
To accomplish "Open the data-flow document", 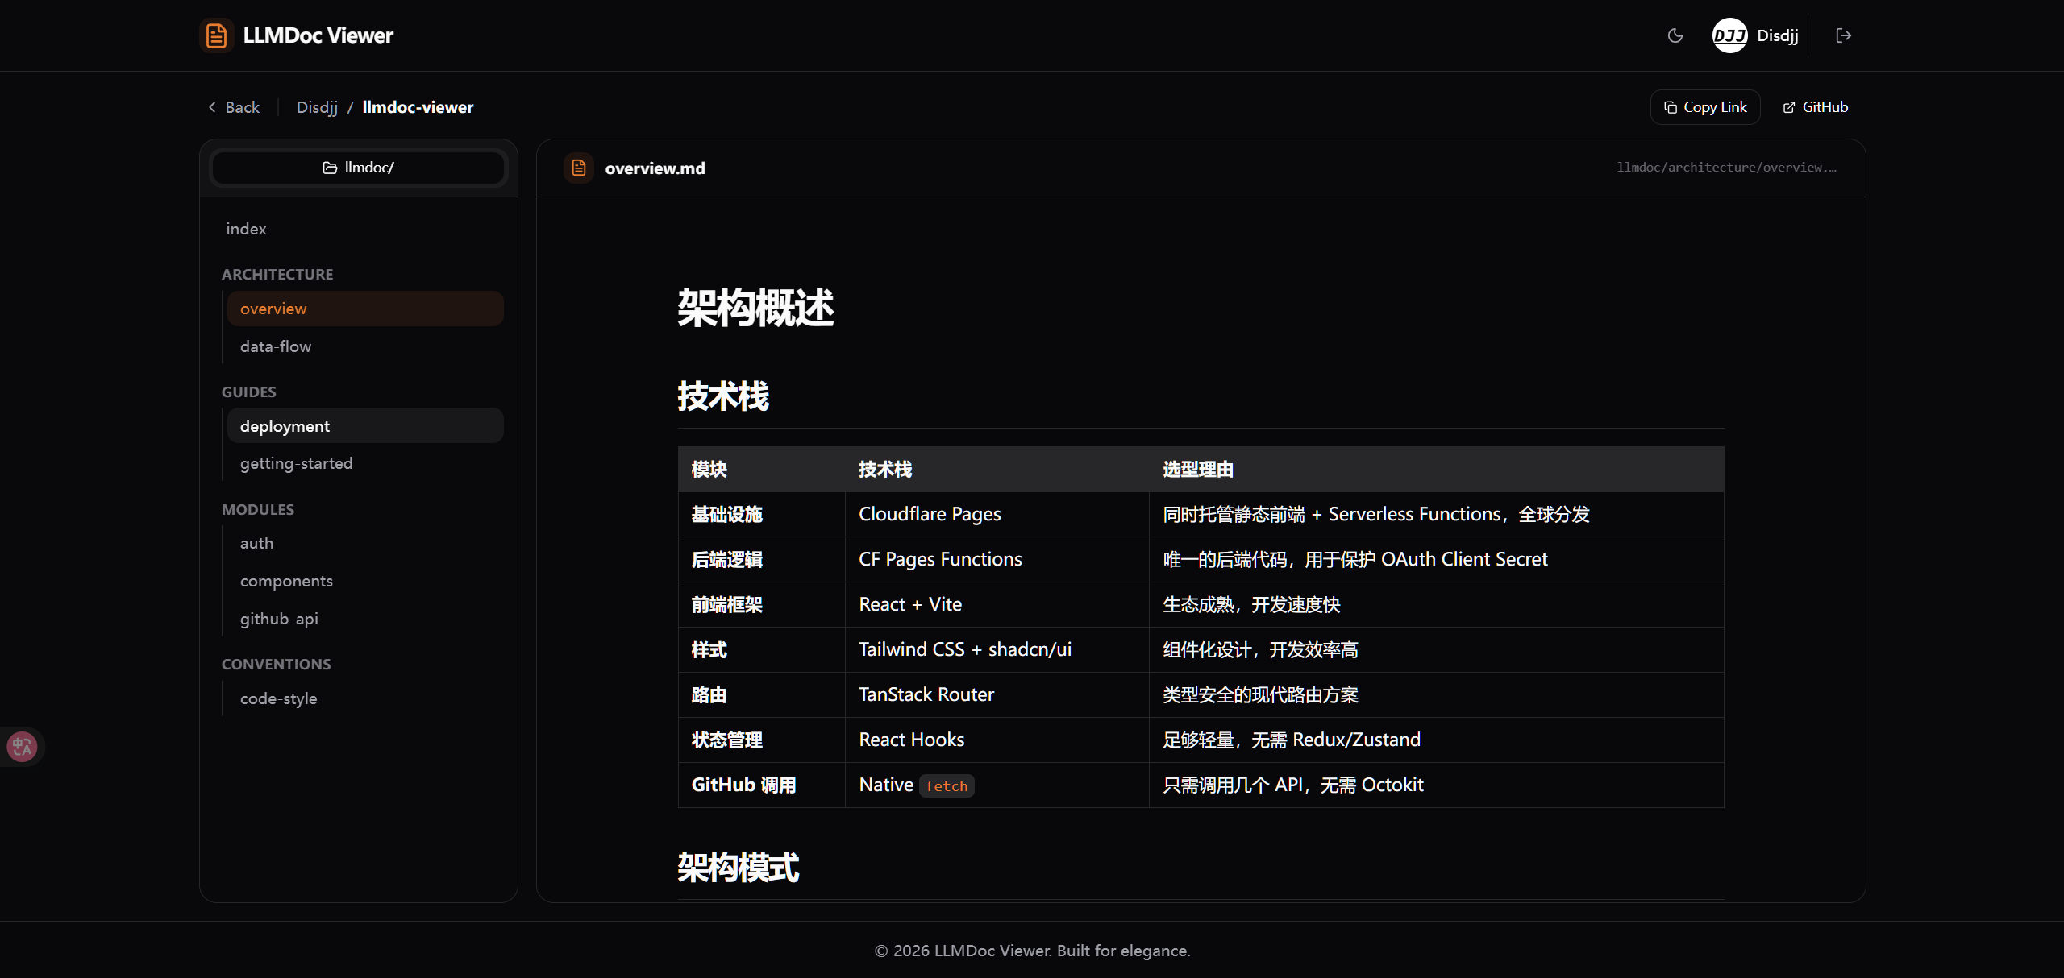I will 275,346.
